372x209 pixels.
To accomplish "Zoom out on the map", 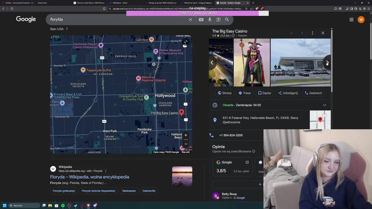I will coord(186,144).
